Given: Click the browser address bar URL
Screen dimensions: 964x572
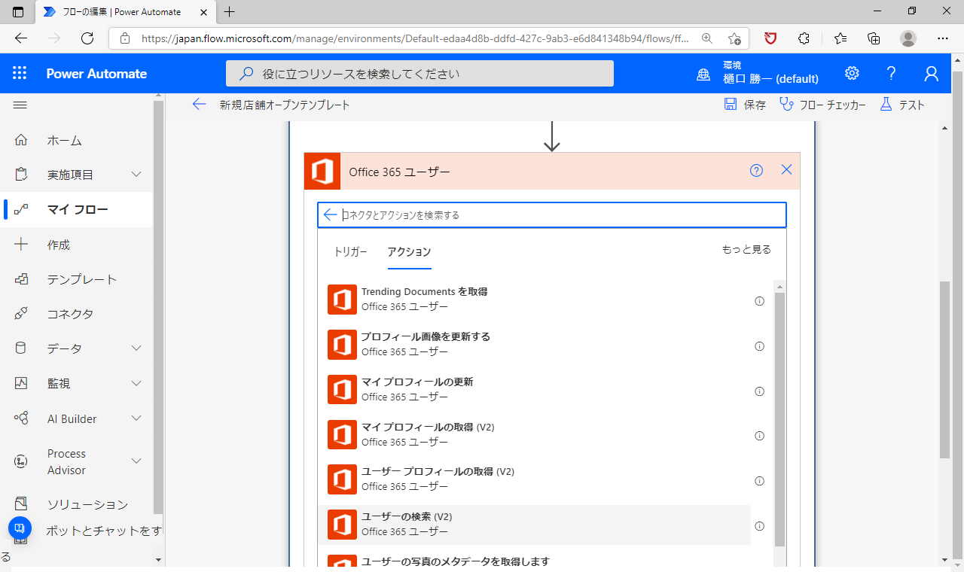Looking at the screenshot, I should [416, 38].
